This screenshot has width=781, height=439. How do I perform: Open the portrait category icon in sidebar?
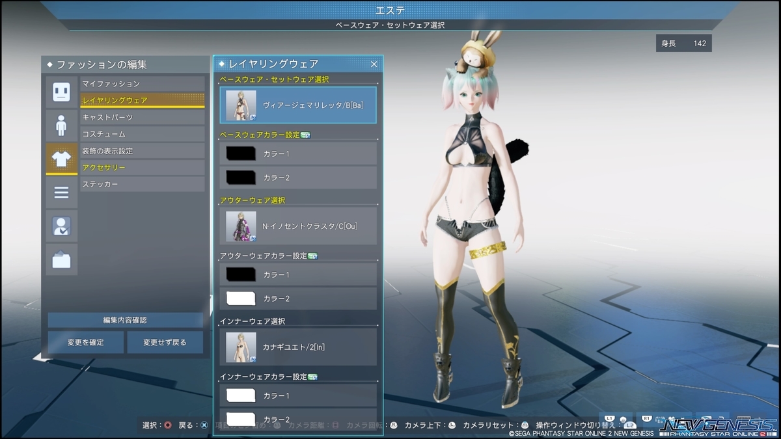click(x=62, y=226)
